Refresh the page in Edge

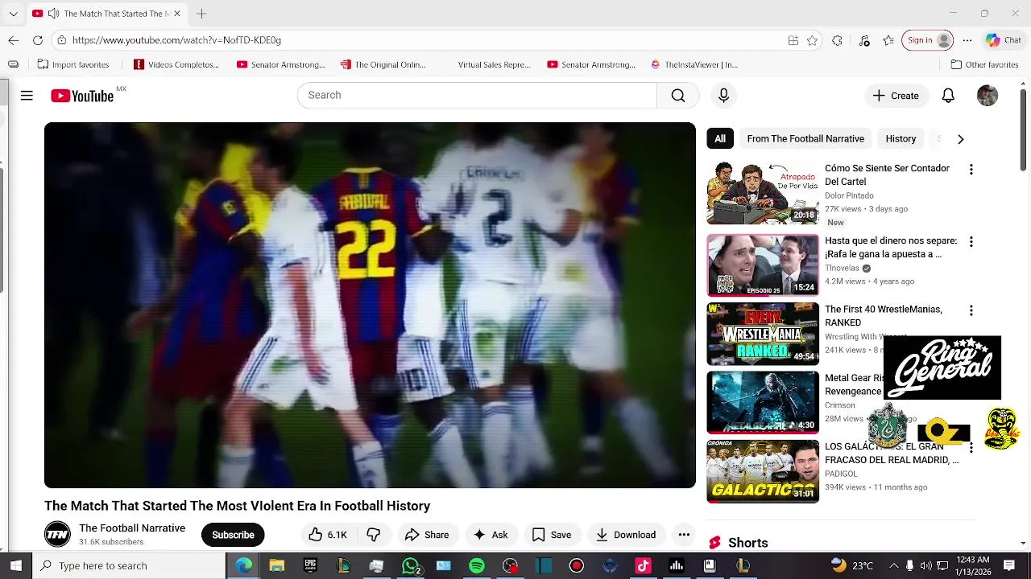[x=38, y=40]
